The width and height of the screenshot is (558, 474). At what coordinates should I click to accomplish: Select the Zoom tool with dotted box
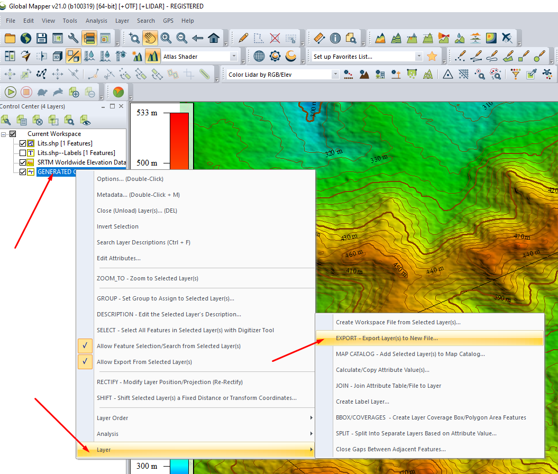[134, 38]
